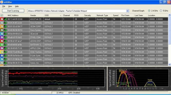Sort by Speed column header
This screenshot has height=95, width=171.
tap(116, 16)
